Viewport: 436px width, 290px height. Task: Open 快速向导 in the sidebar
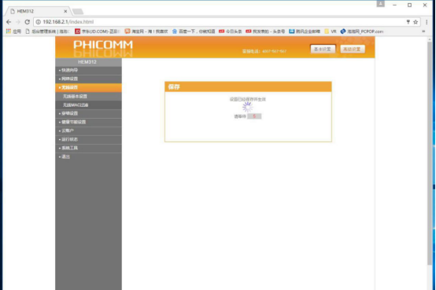[x=88, y=70]
